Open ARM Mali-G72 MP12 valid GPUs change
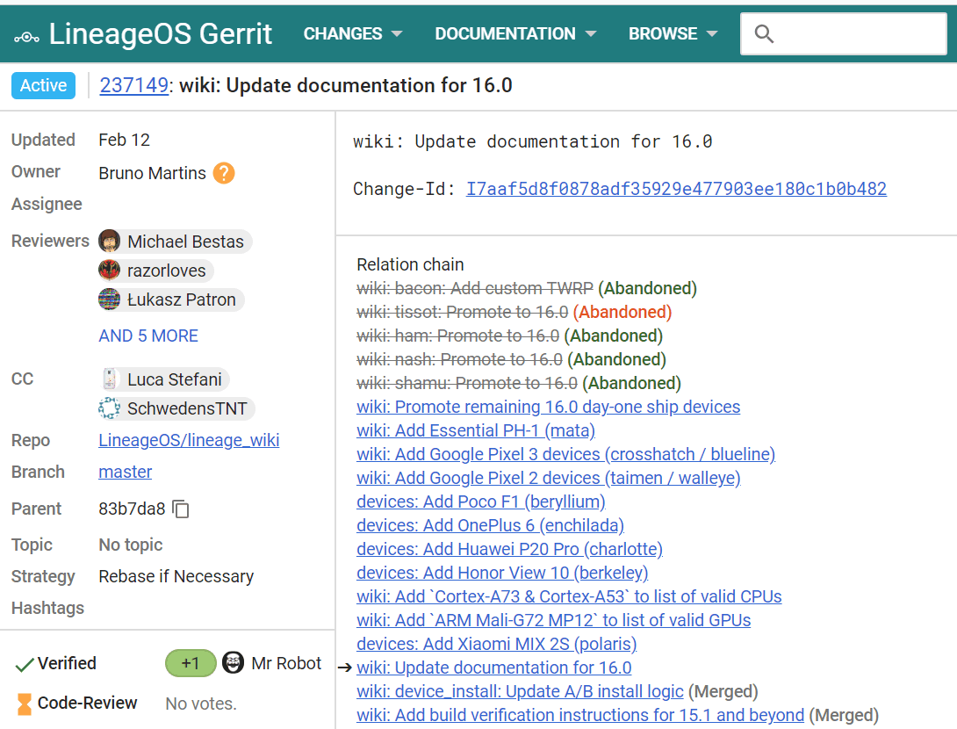The height and width of the screenshot is (729, 957). point(554,620)
